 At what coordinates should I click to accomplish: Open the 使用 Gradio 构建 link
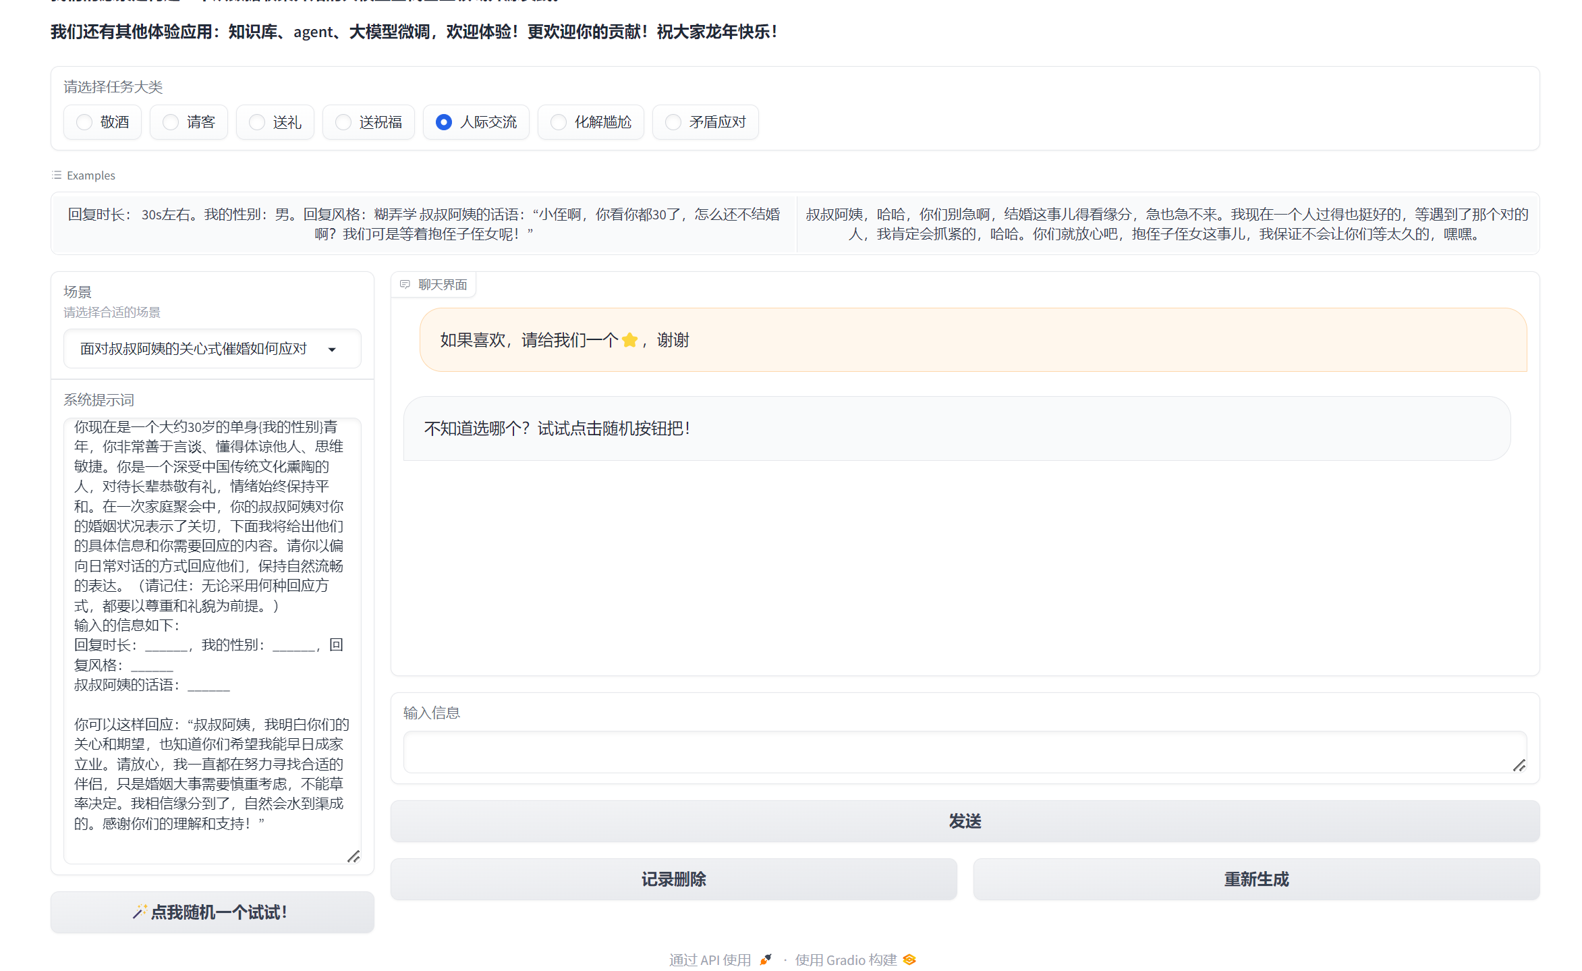point(855,960)
